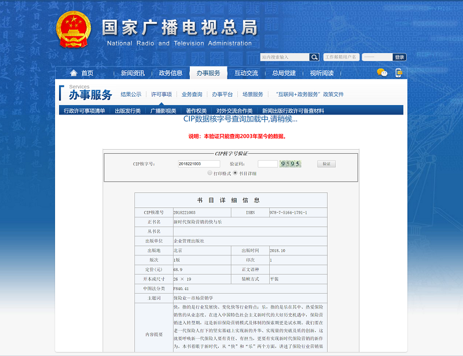463x356 pixels.
Task: Click the site search magnifier icon
Action: [x=314, y=57]
